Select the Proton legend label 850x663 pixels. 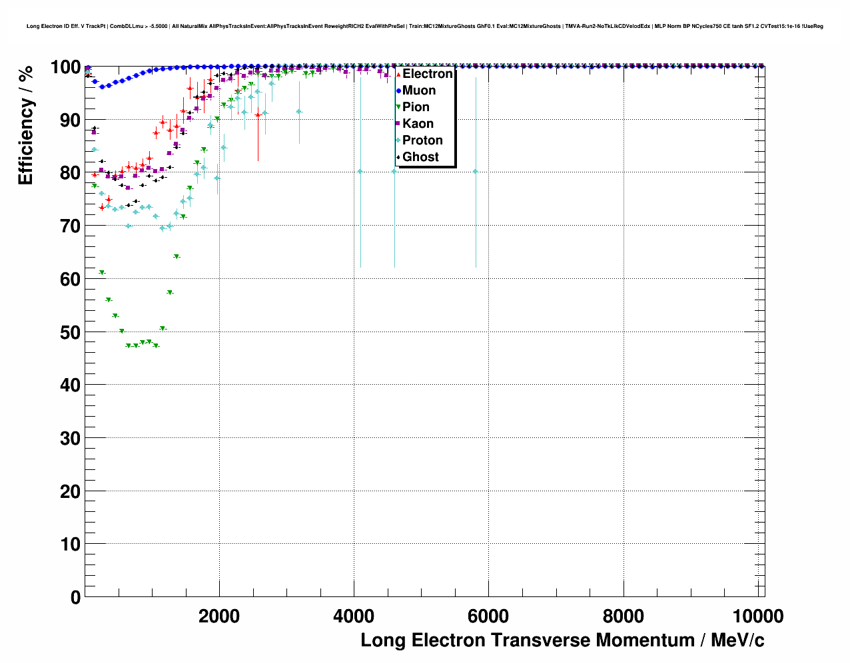tap(422, 140)
